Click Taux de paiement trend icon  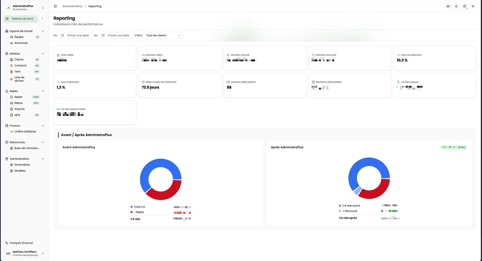tap(398, 55)
